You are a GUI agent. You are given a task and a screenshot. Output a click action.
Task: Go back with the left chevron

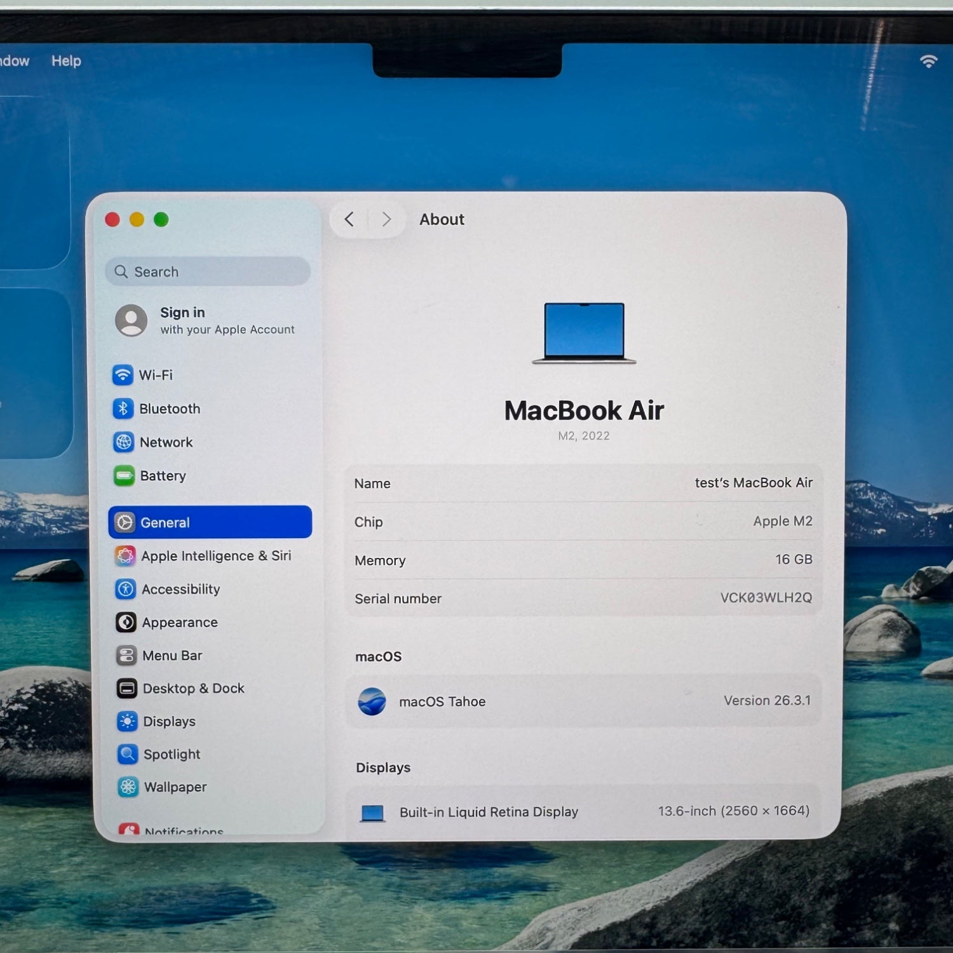coord(349,219)
